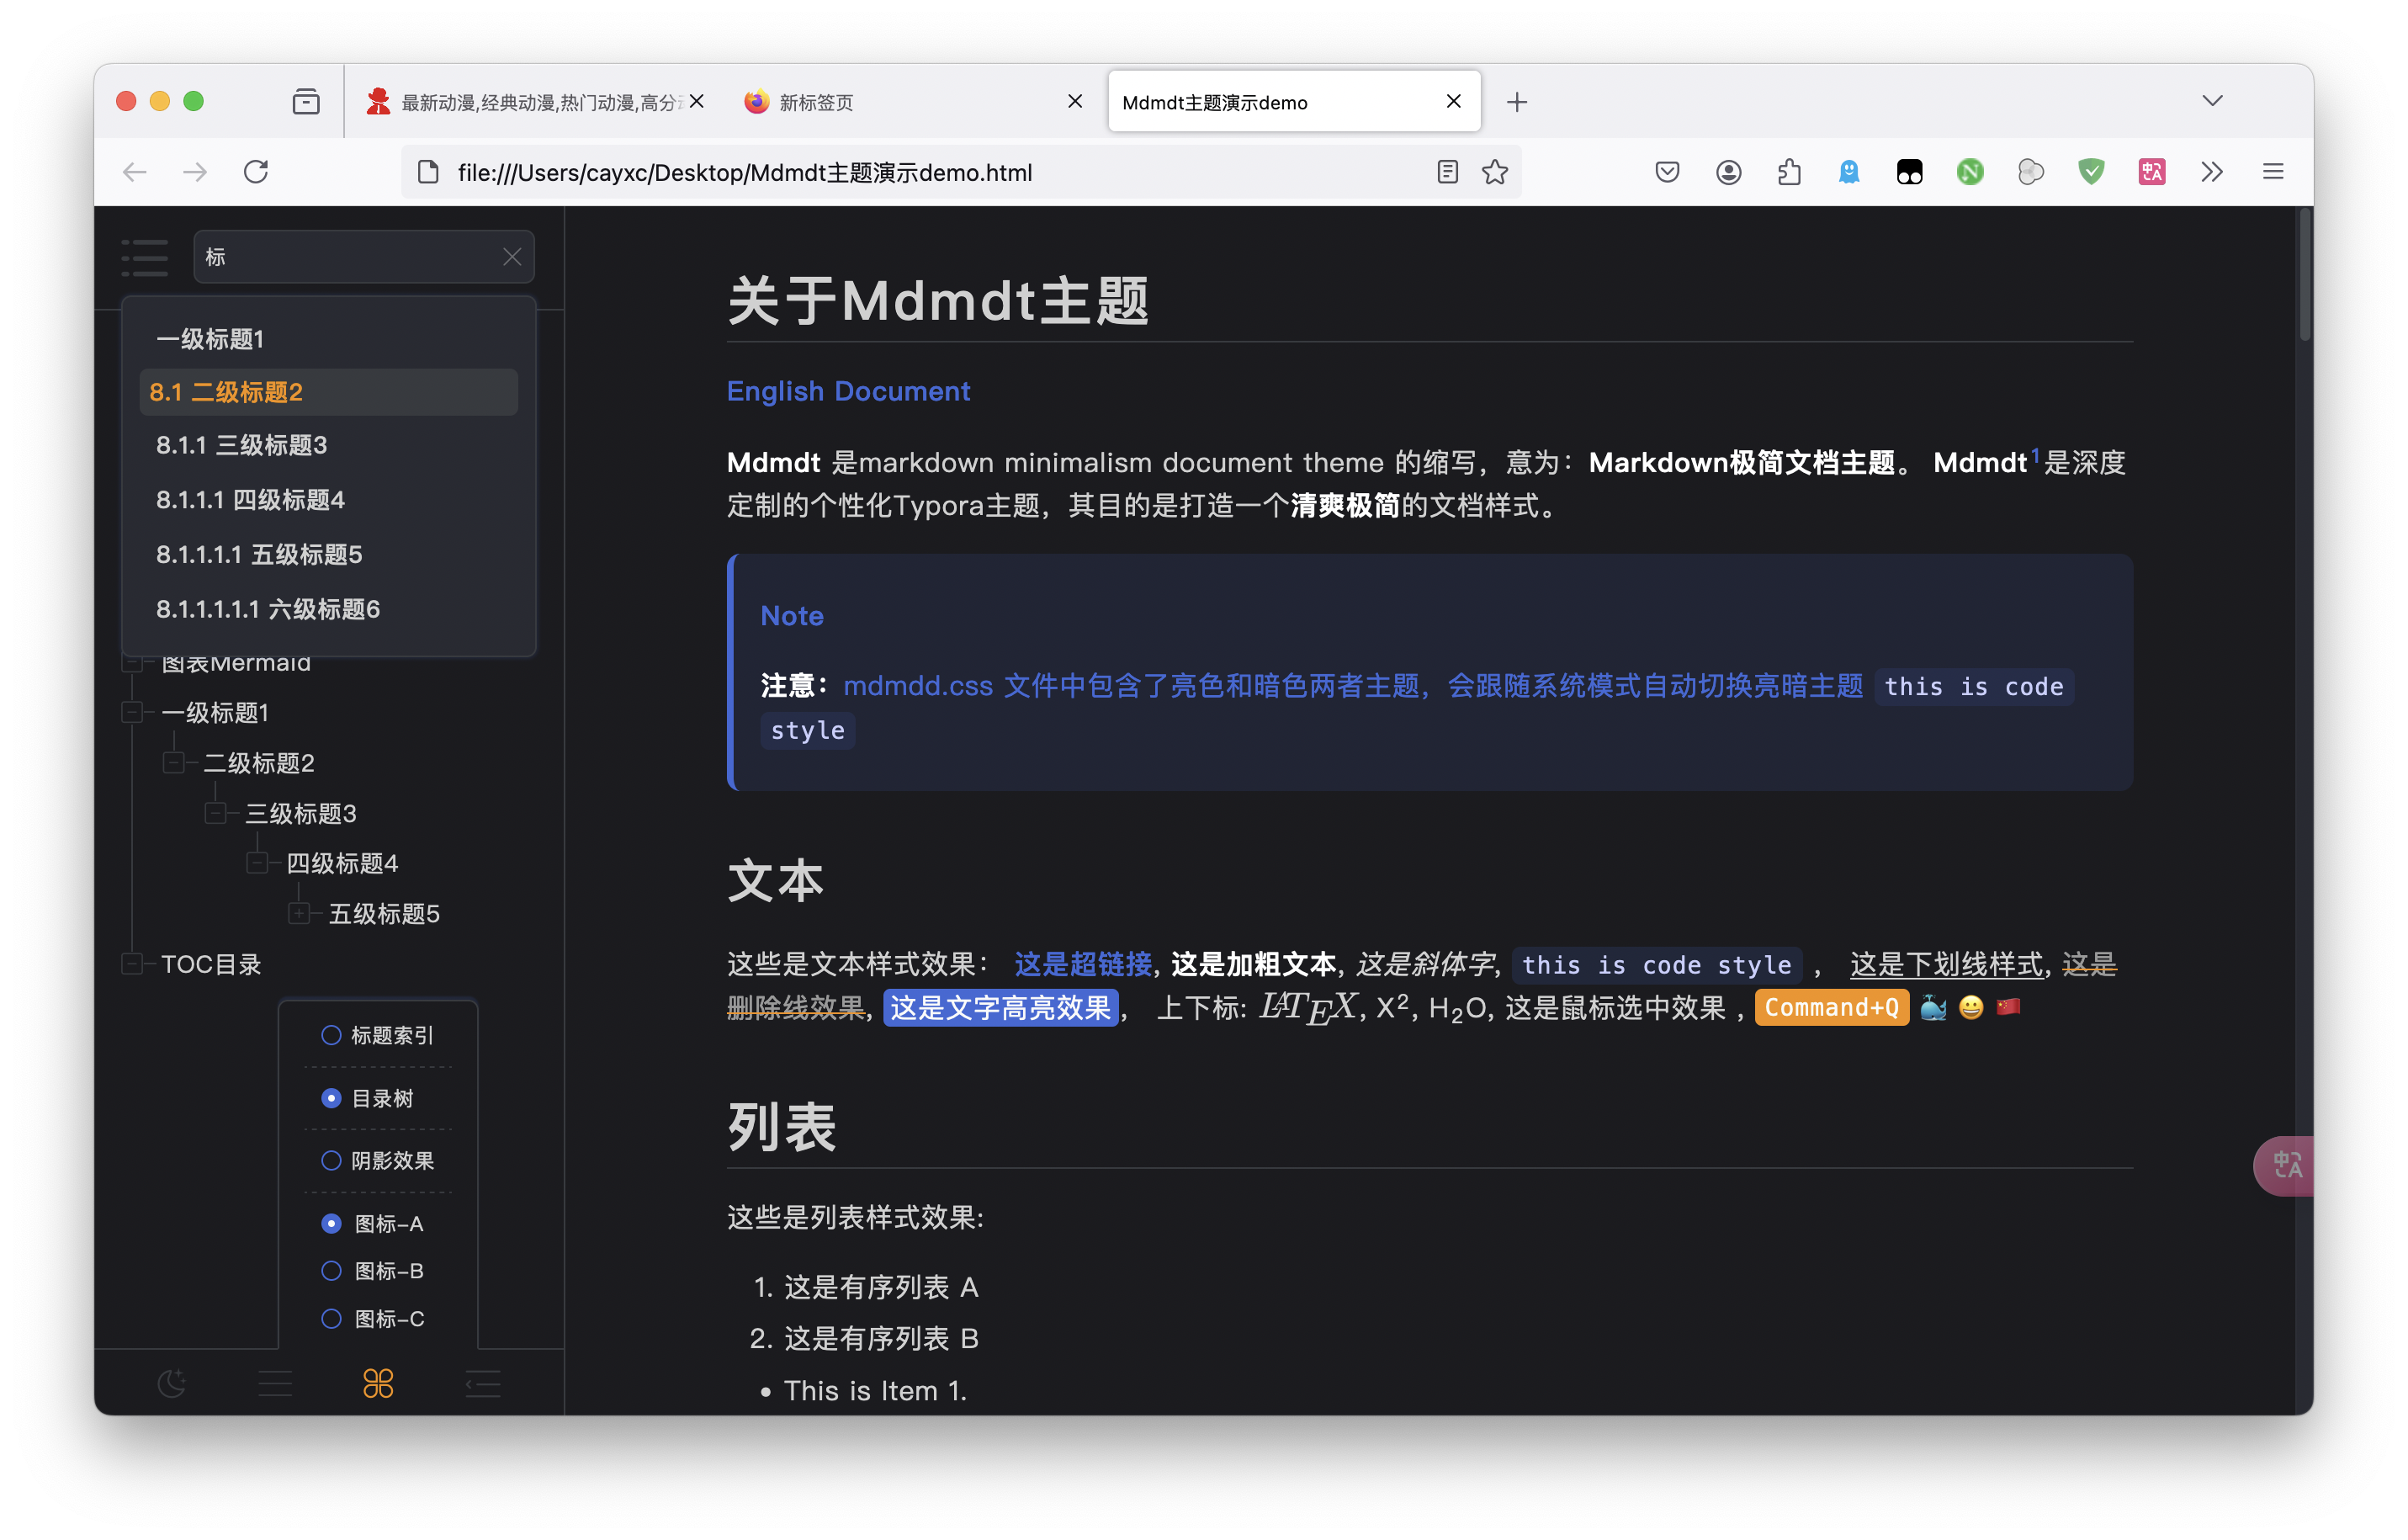Show more tools via the double-chevron icon

(x=2212, y=172)
